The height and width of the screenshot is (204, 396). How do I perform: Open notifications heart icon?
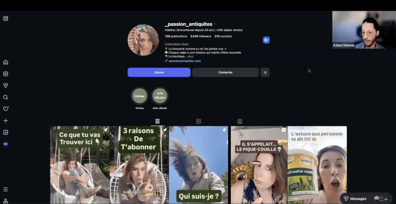click(x=6, y=109)
